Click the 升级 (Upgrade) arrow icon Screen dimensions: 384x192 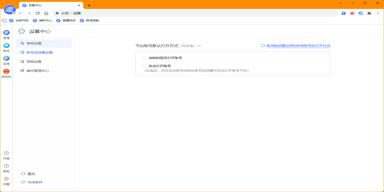(x=6, y=153)
